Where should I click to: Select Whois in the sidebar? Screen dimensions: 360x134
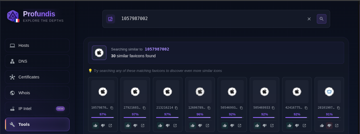pos(37,93)
